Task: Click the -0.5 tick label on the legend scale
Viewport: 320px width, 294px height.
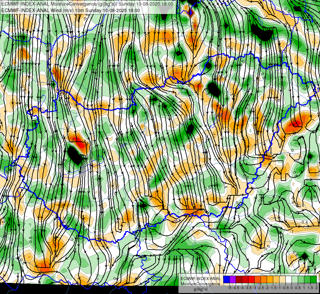Action: coord(285,288)
